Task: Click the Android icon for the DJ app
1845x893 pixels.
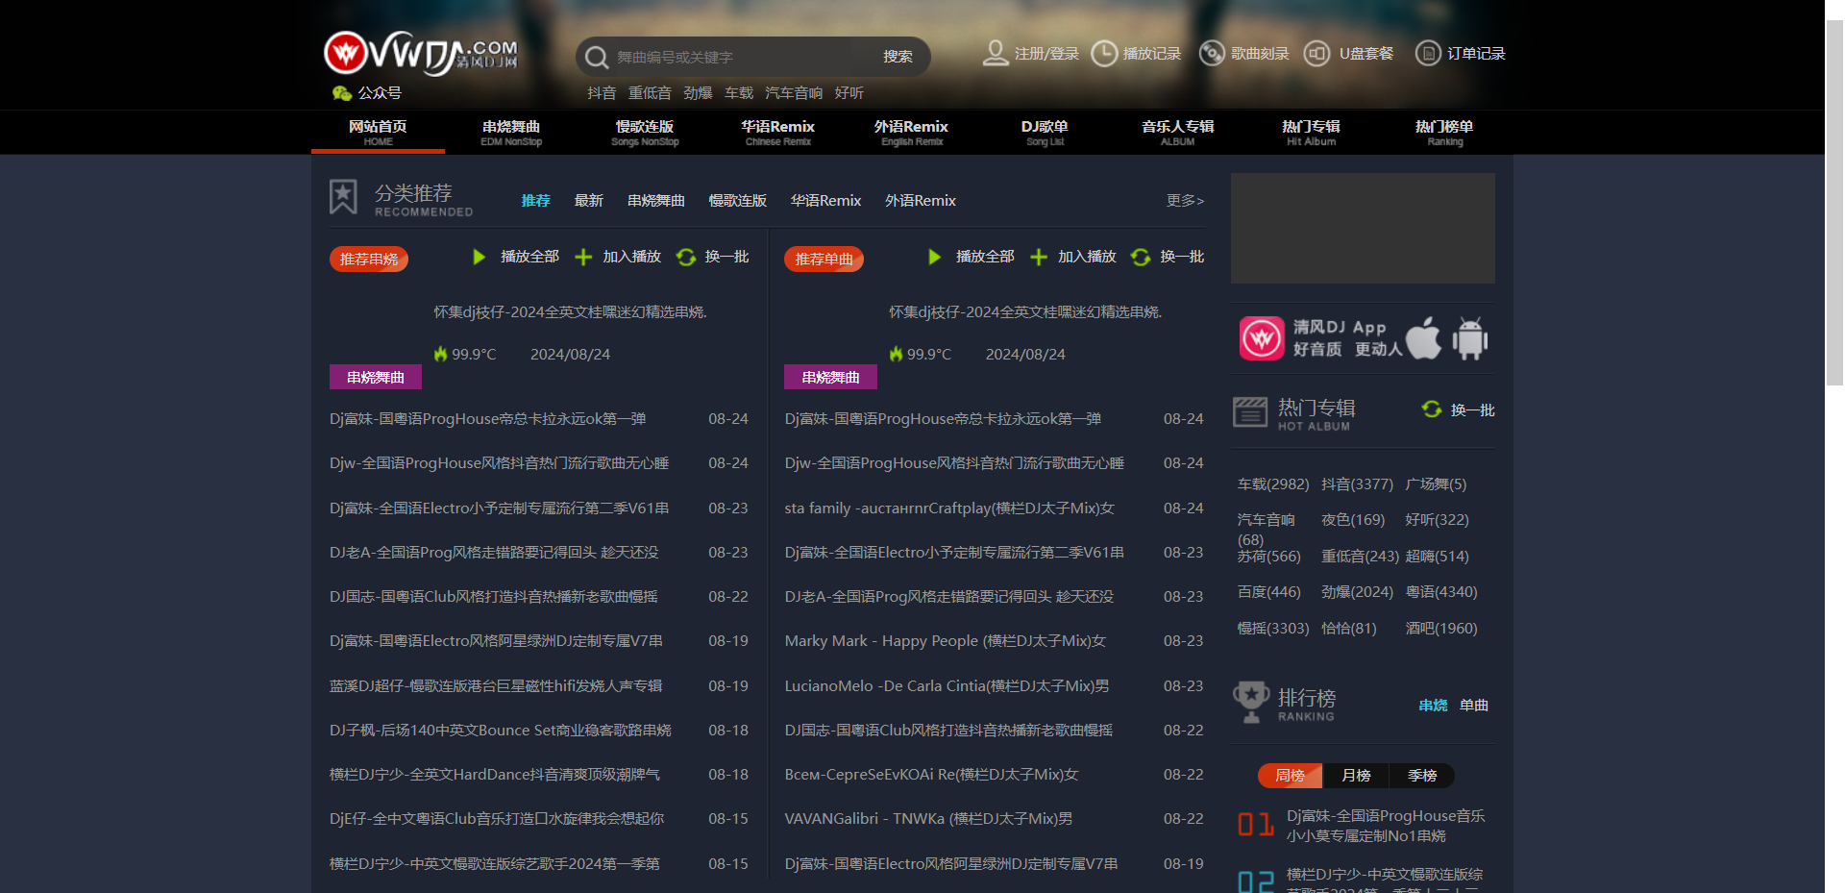Action: coord(1470,337)
